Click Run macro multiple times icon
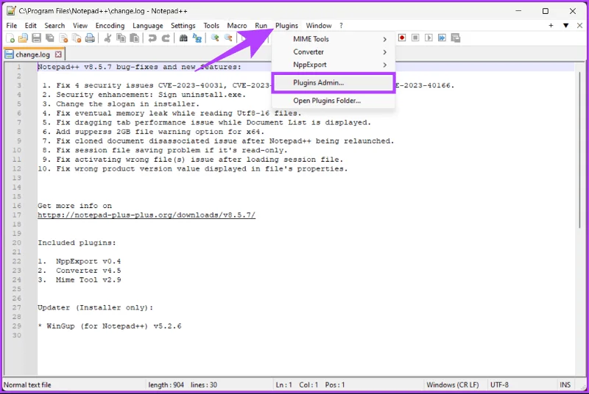The image size is (589, 394). click(442, 38)
